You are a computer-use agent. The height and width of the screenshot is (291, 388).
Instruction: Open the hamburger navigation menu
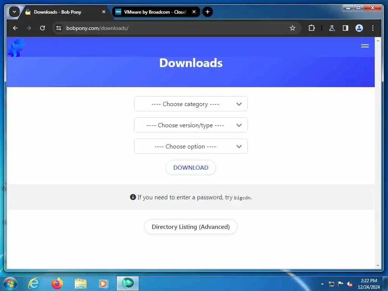(x=365, y=46)
